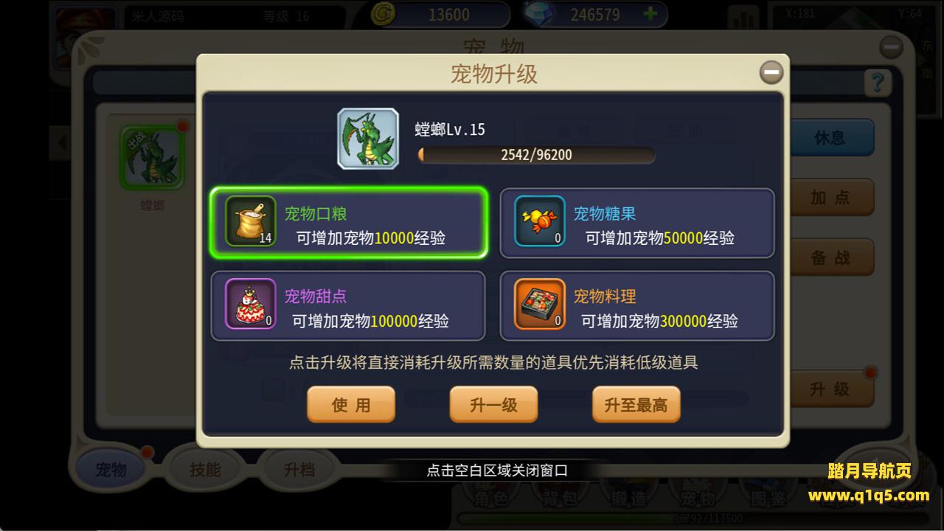
Task: Click the 休息 button
Action: tap(829, 138)
